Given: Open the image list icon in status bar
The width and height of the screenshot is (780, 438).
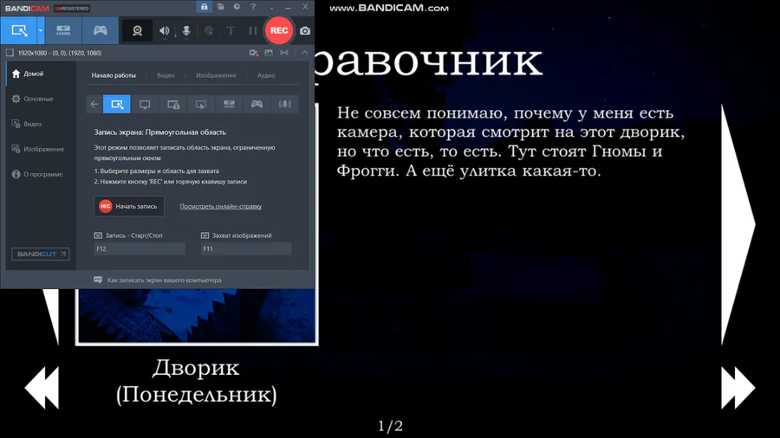Looking at the screenshot, I should click(269, 53).
